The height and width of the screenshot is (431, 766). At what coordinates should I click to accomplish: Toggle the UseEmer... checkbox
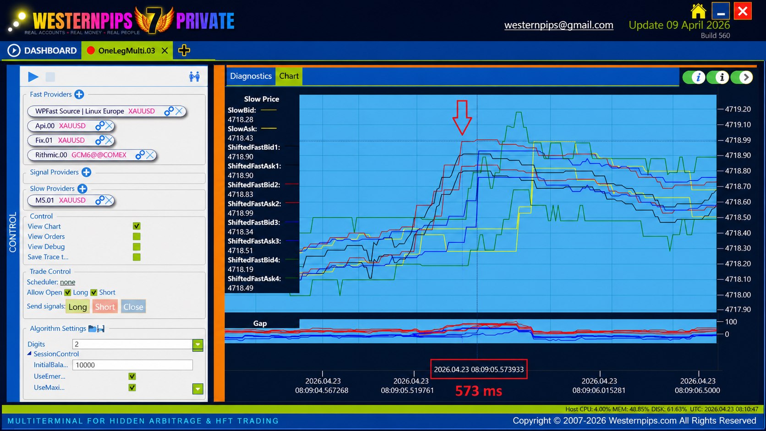click(132, 376)
